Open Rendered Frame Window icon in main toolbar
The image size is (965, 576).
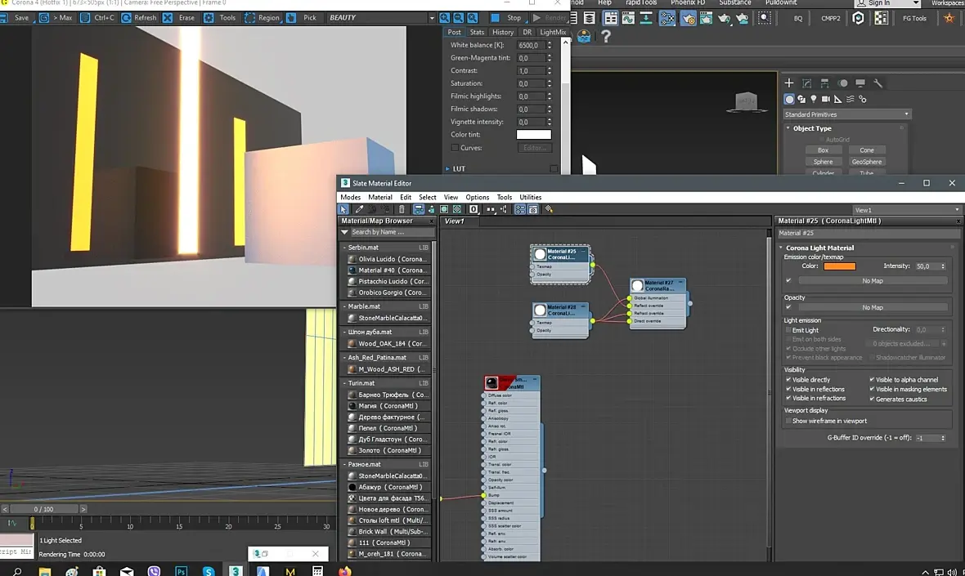coord(706,19)
